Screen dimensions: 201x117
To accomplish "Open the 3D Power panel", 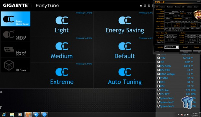I will tap(15, 65).
